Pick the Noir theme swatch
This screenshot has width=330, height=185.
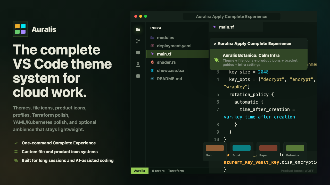(214, 151)
